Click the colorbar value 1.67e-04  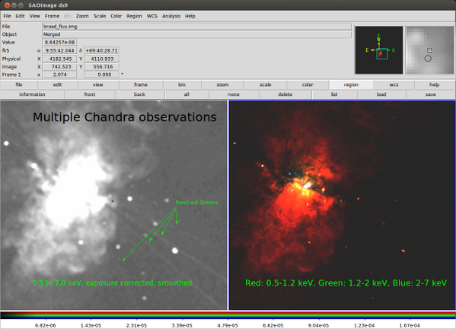click(410, 325)
